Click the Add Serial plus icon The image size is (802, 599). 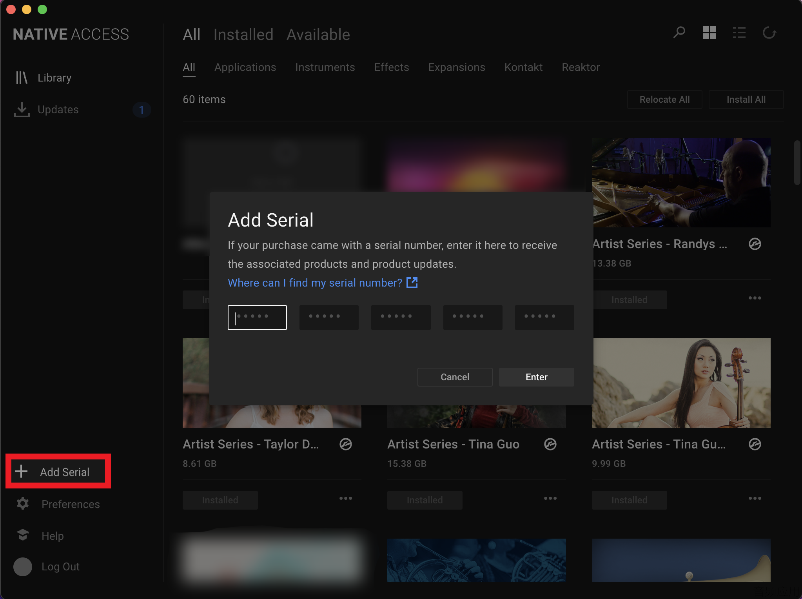(x=21, y=471)
